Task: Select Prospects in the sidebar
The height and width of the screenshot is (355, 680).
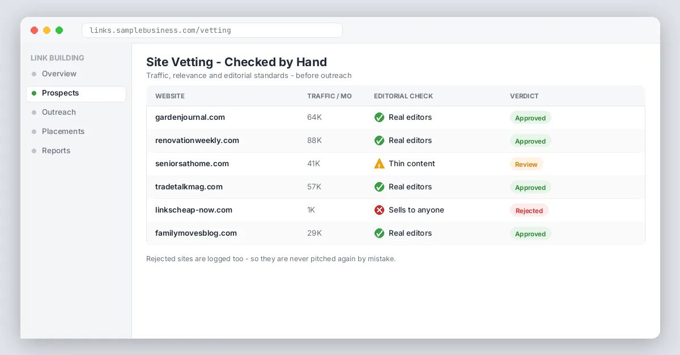Action: pyautogui.click(x=76, y=93)
